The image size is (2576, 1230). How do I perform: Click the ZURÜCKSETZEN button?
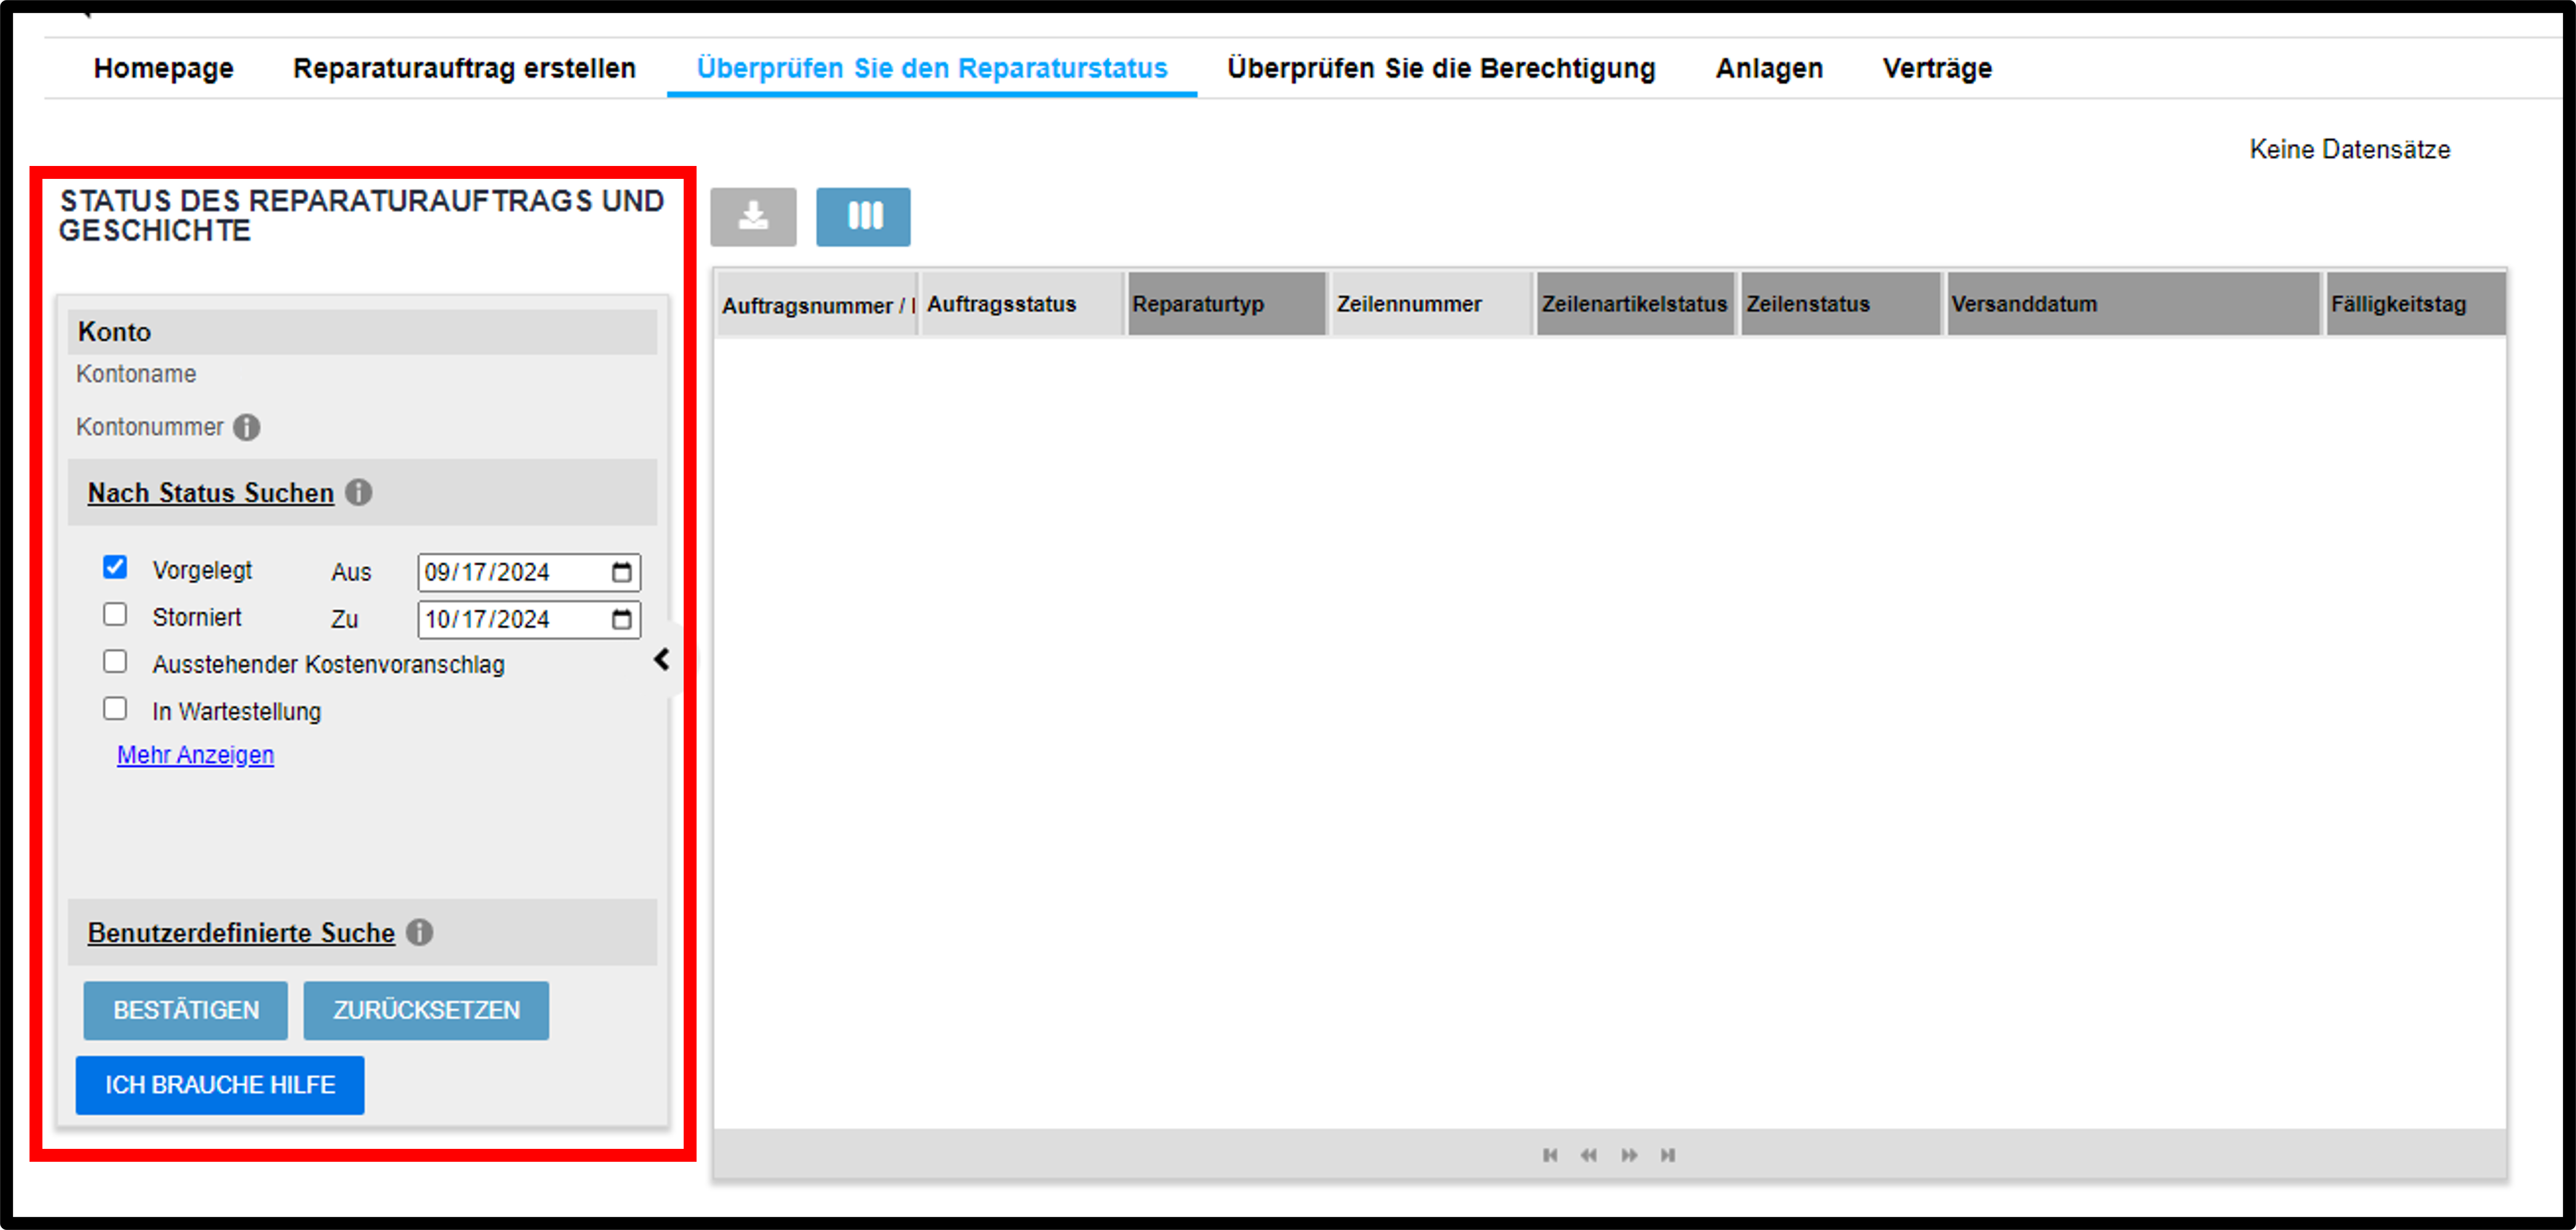(426, 1010)
